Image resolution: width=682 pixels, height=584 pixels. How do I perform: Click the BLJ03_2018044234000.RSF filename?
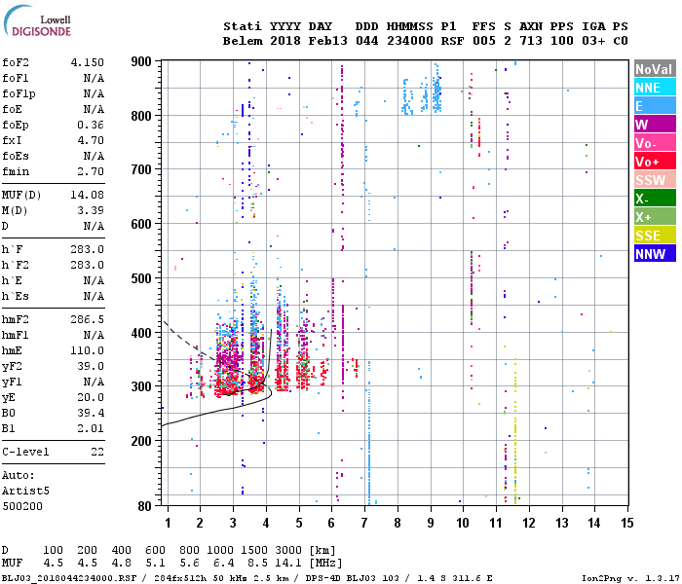pos(69,578)
